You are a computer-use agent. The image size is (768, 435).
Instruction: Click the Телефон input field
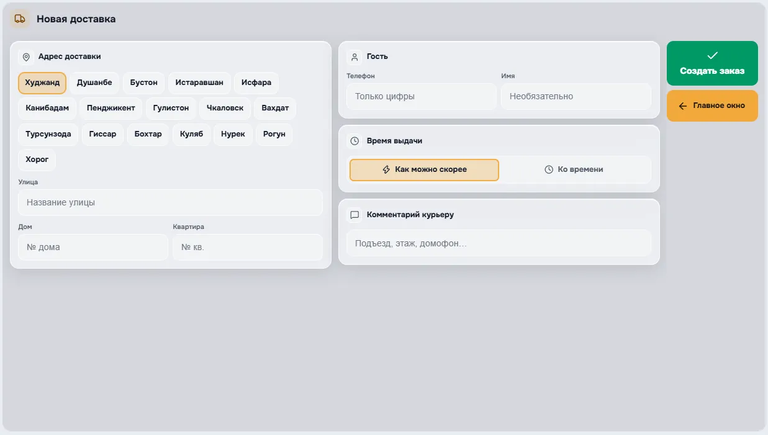pos(422,97)
